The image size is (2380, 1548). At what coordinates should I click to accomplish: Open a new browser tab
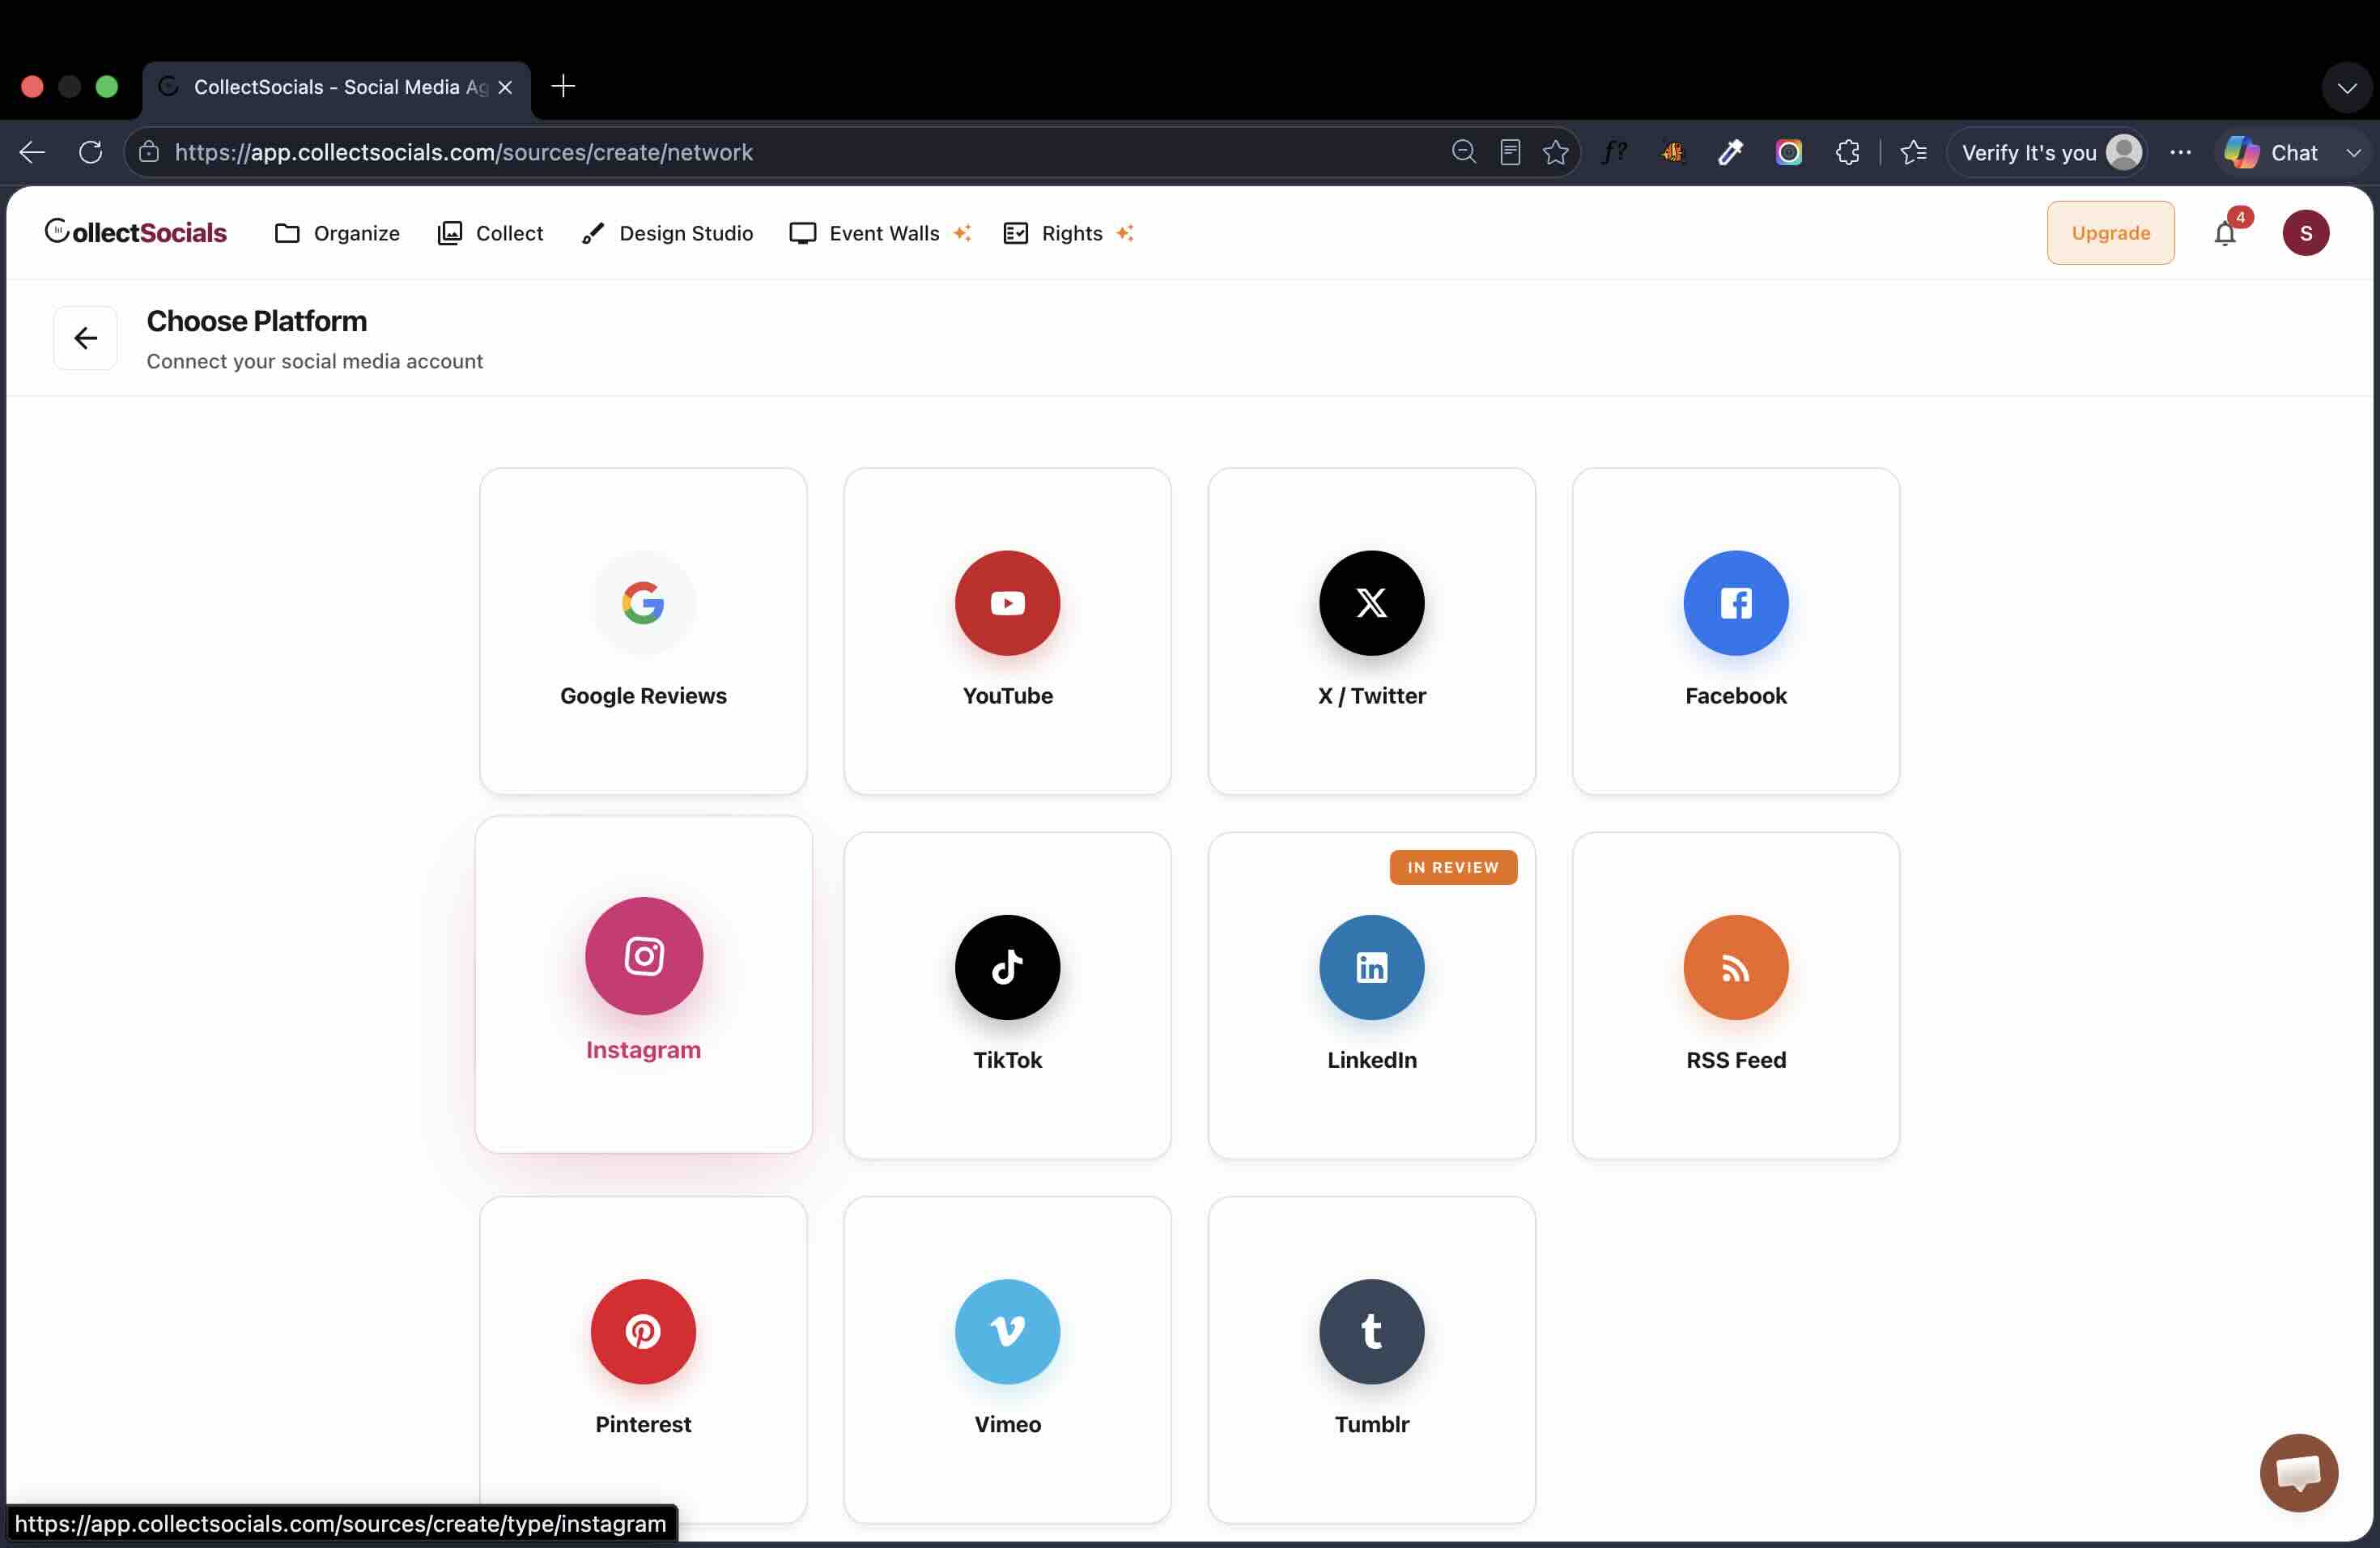coord(563,86)
